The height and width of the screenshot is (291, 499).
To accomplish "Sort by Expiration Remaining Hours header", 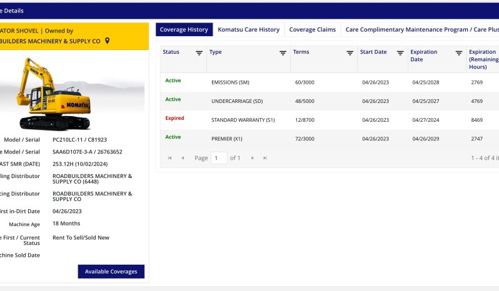I will click(483, 59).
